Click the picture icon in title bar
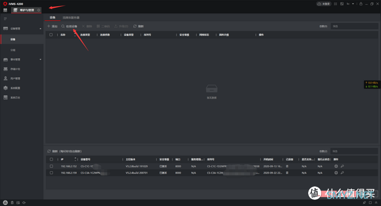Screen dimensions: 381x206 tap(342, 4)
